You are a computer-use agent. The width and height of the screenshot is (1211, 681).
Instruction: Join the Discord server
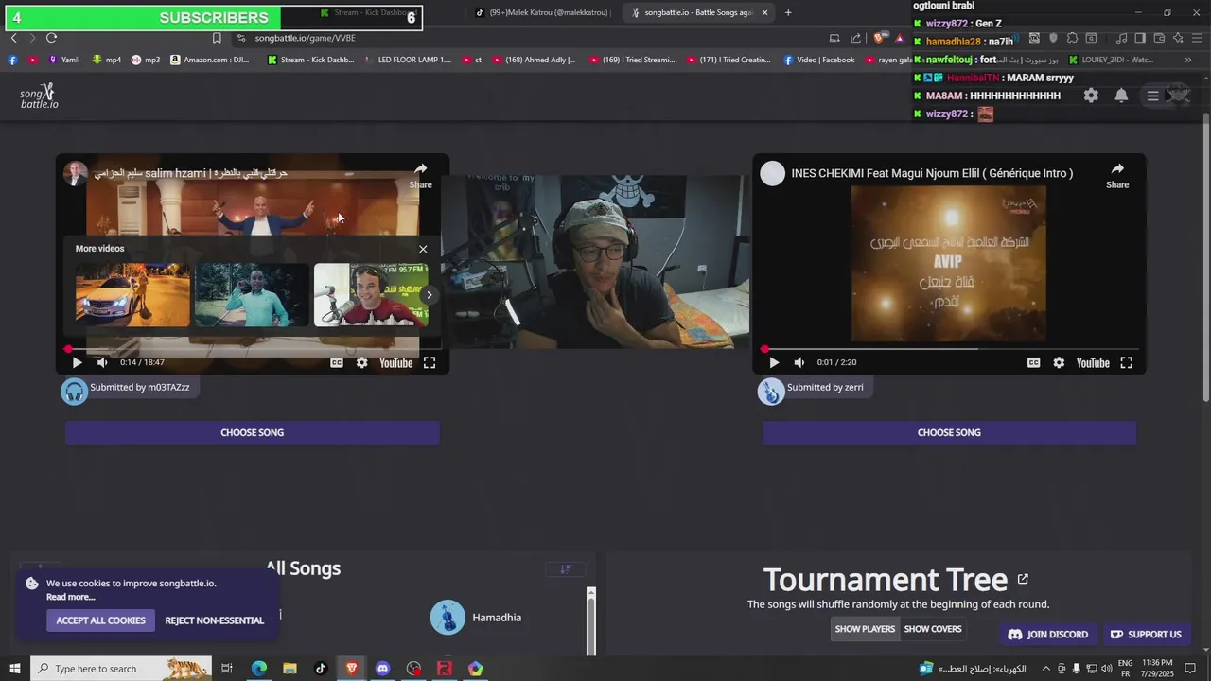[1047, 635]
